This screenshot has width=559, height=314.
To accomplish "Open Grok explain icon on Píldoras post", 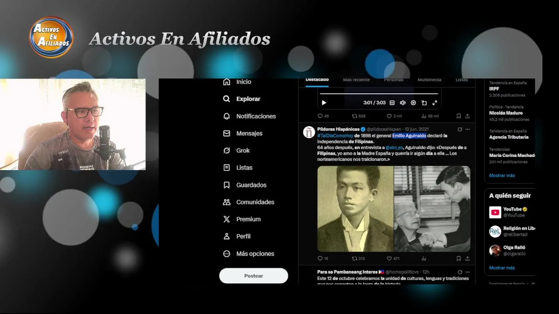I will [x=460, y=130].
